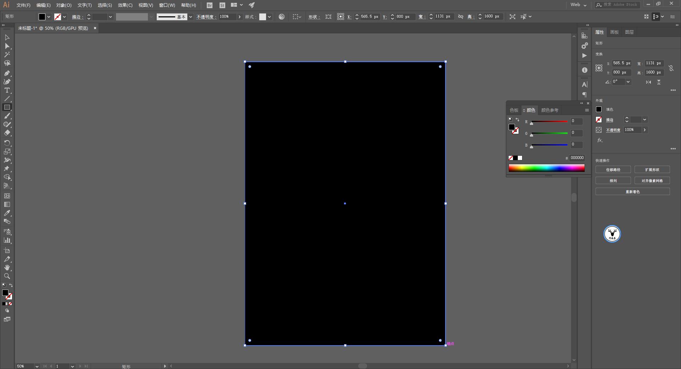Open the rotation angle dropdown
Screen dimensions: 681x369
point(628,82)
